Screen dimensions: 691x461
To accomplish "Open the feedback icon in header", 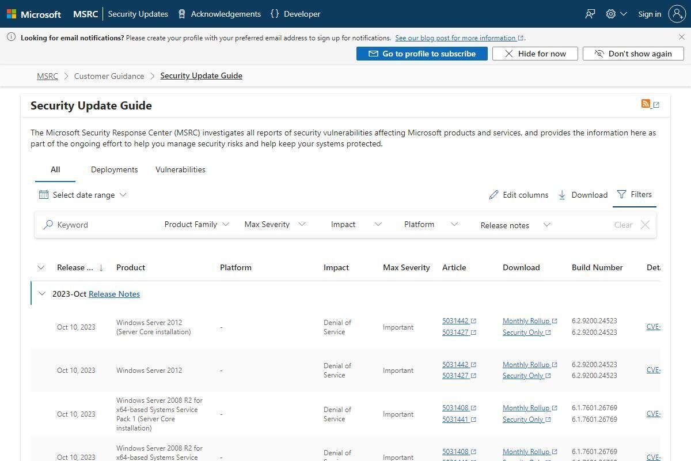I will [590, 14].
